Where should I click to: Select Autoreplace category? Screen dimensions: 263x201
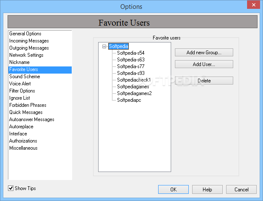[x=40, y=127]
